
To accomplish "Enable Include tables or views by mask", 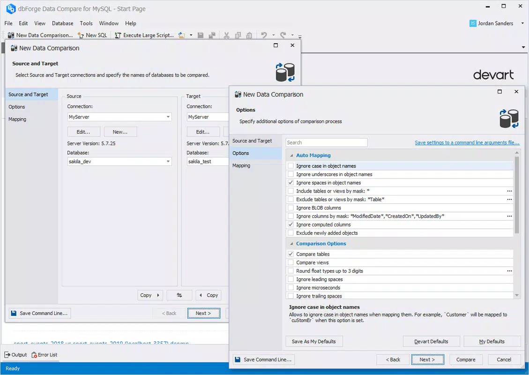I will tap(291, 191).
